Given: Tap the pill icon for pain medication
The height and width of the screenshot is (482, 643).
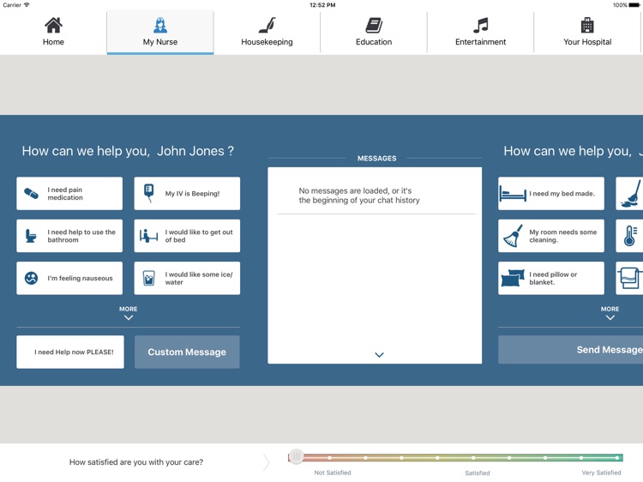Looking at the screenshot, I should point(31,193).
